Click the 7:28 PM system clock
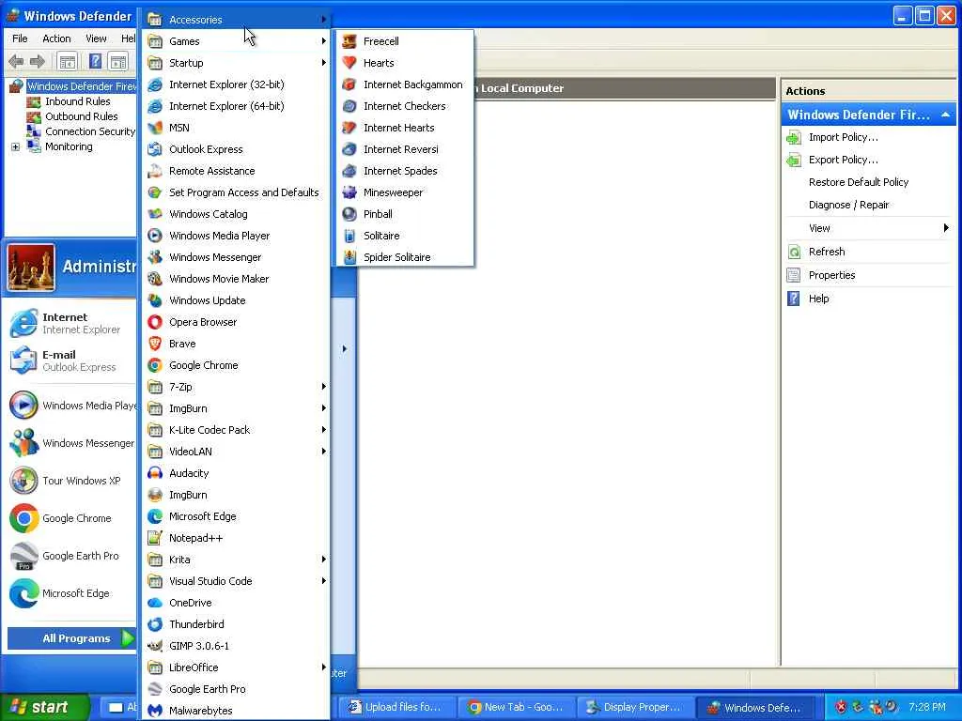This screenshot has width=962, height=721. point(927,707)
